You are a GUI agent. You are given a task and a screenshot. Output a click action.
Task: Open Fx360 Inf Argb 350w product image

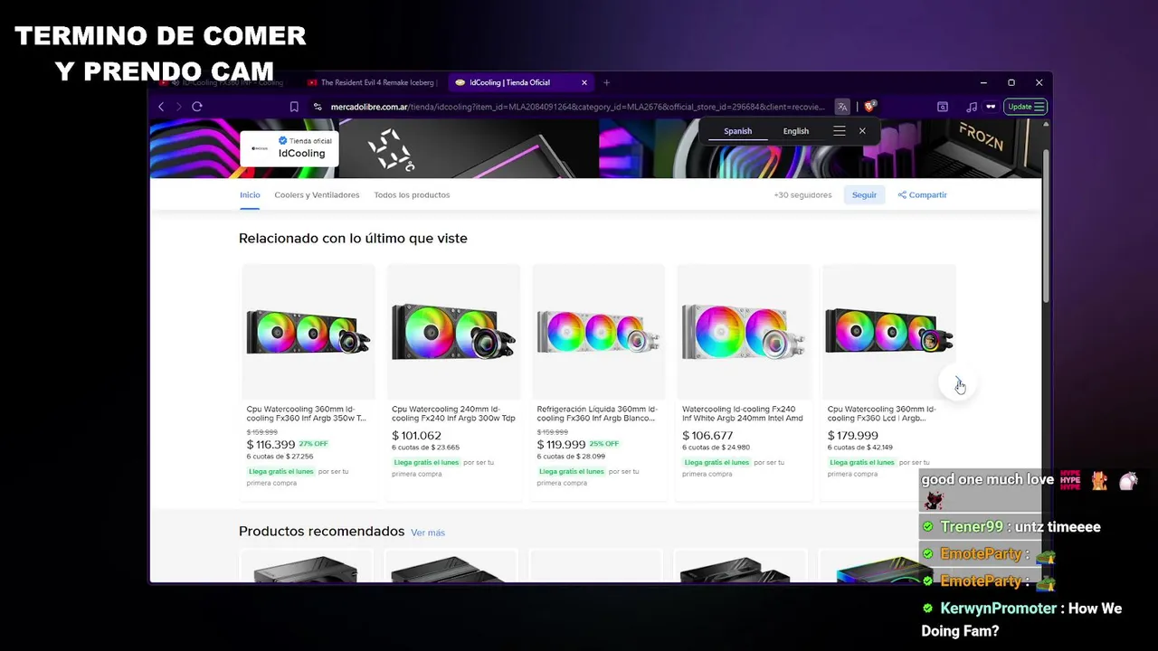[x=308, y=332]
